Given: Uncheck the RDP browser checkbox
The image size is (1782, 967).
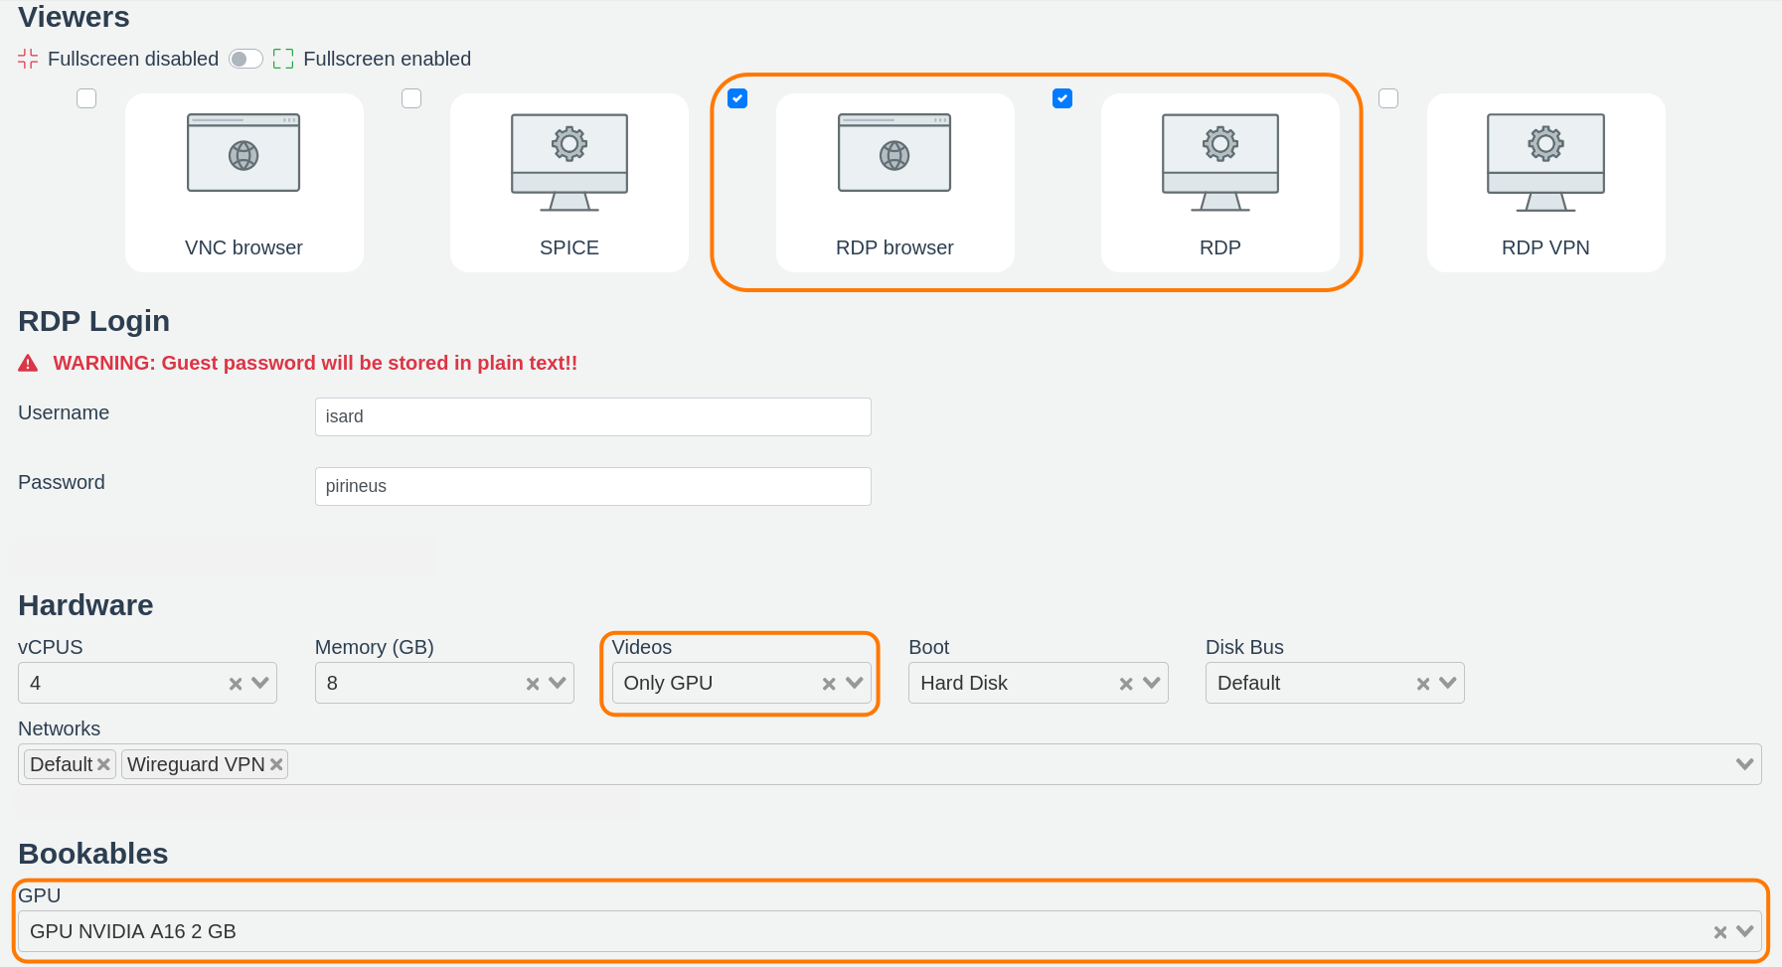Looking at the screenshot, I should click(x=737, y=98).
